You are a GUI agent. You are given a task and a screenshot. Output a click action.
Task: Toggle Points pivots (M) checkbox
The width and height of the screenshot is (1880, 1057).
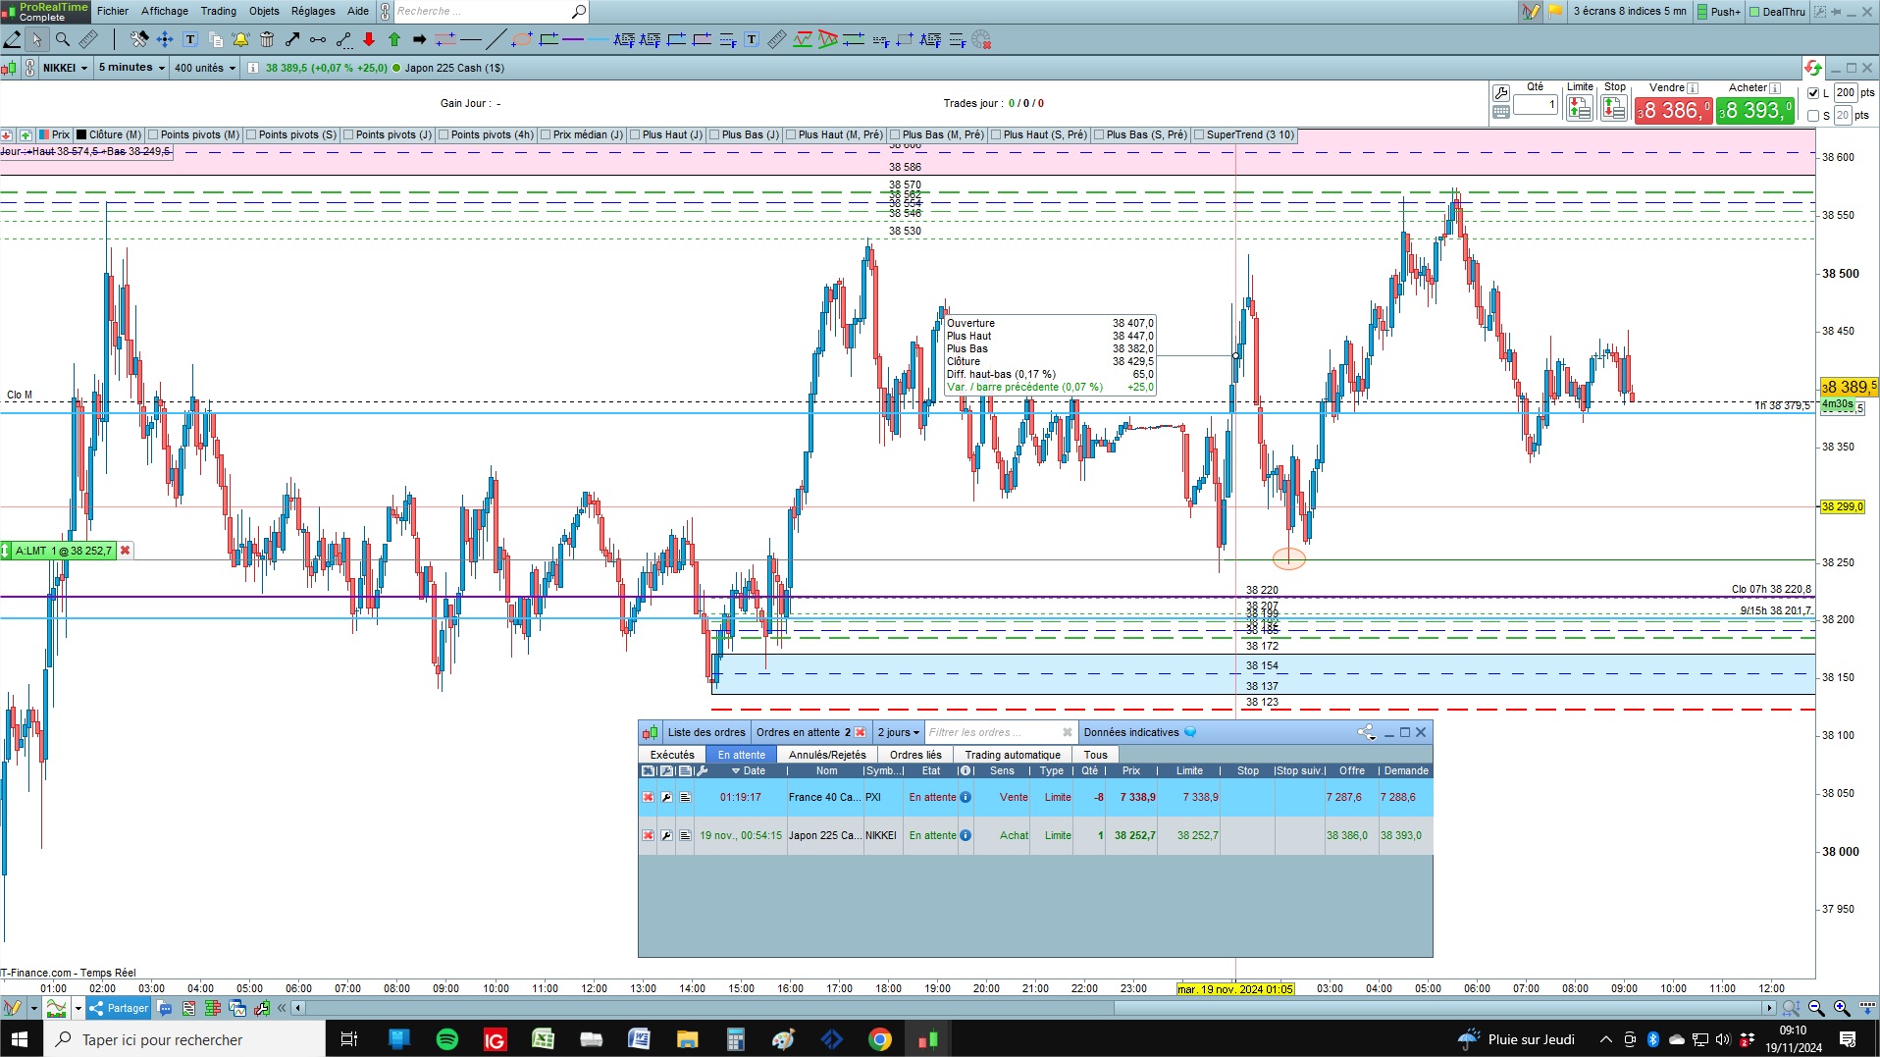tap(154, 135)
